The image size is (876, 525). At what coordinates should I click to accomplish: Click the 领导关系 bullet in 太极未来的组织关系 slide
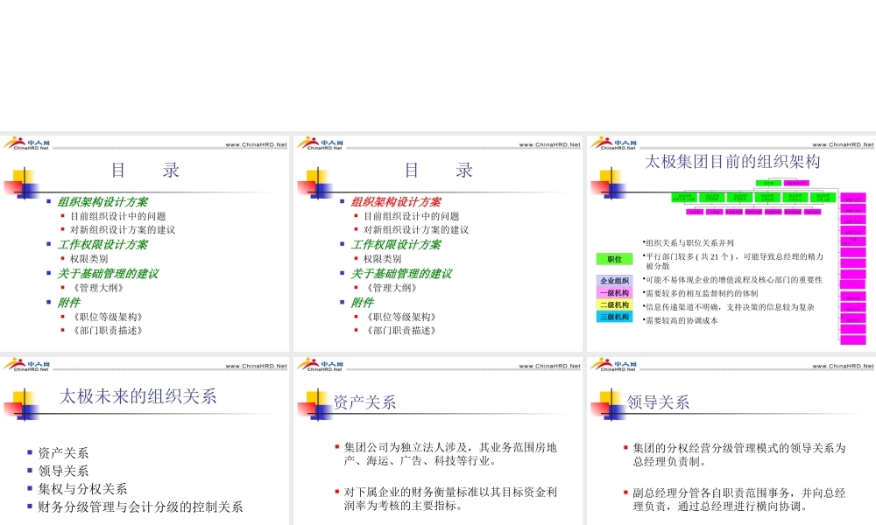(63, 471)
